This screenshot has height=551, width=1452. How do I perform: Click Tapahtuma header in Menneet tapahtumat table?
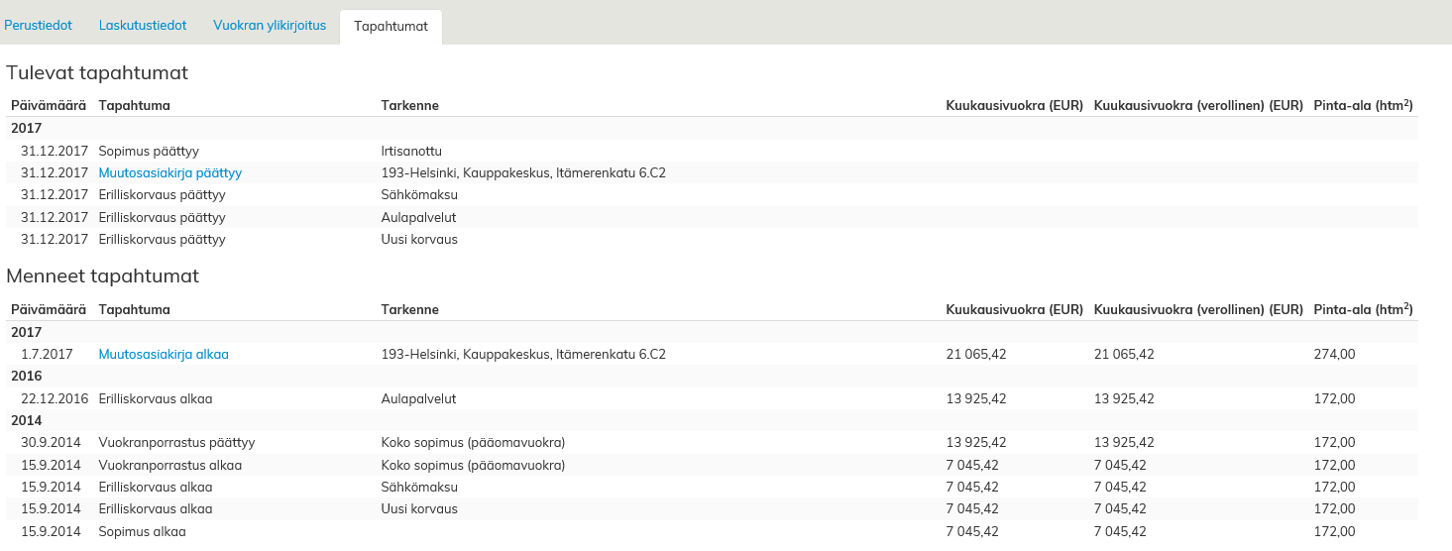(135, 309)
